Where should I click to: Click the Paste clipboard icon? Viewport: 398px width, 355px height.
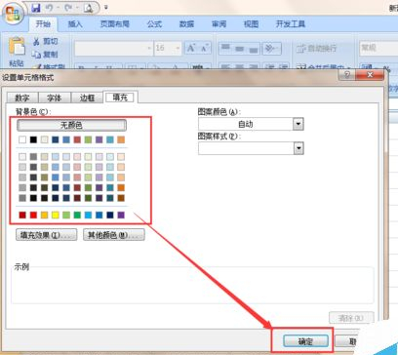(x=17, y=46)
